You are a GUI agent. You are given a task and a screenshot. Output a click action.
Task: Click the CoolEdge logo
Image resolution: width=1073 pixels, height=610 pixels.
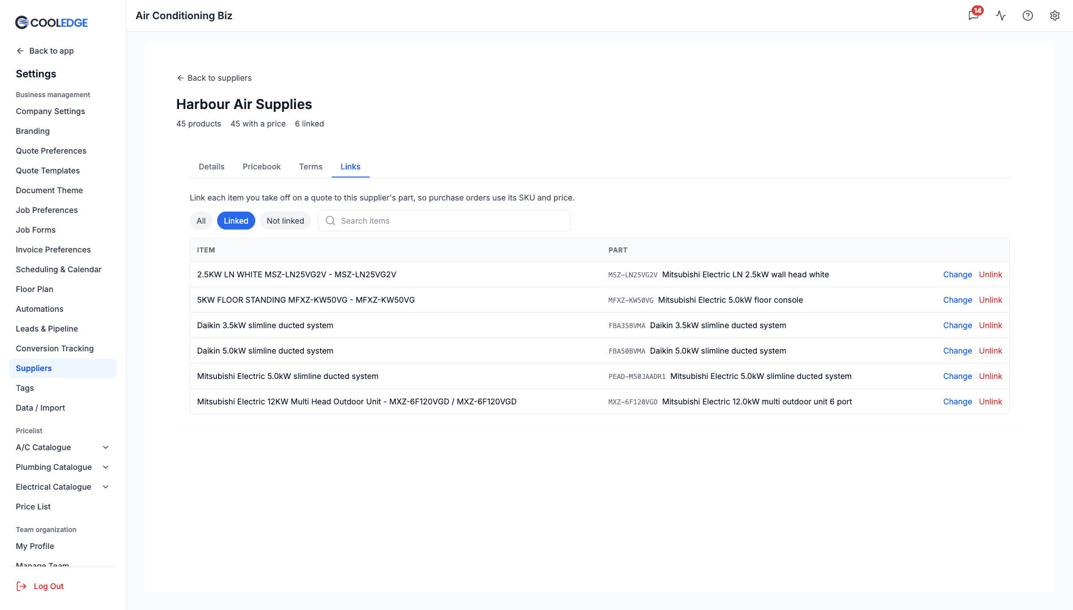coord(51,22)
